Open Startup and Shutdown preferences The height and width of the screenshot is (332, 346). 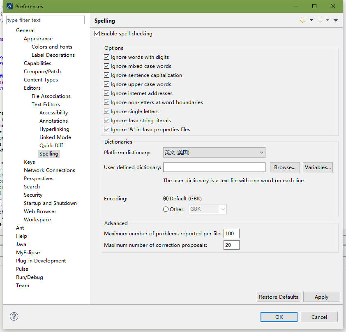click(x=50, y=203)
